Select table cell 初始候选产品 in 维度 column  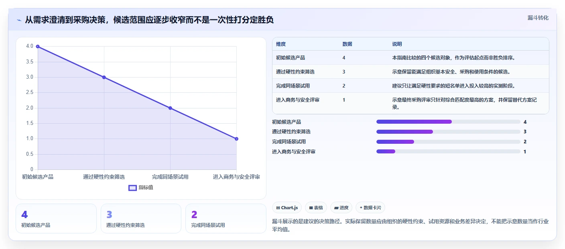click(291, 58)
